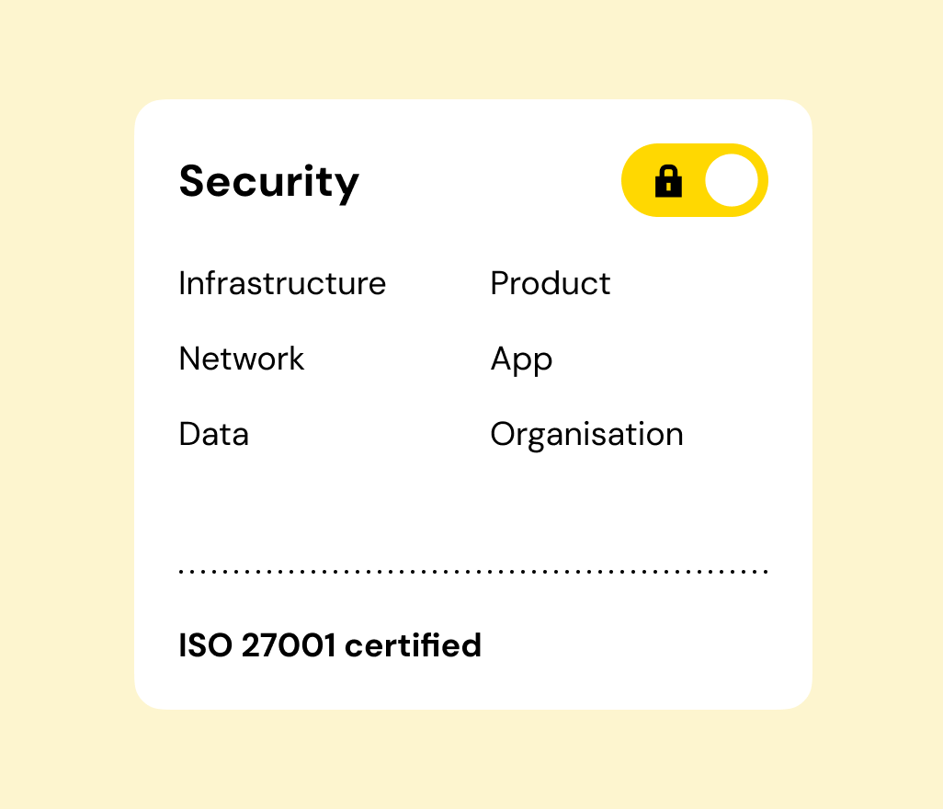The height and width of the screenshot is (809, 943).
Task: Open the Data security entry
Action: (213, 434)
